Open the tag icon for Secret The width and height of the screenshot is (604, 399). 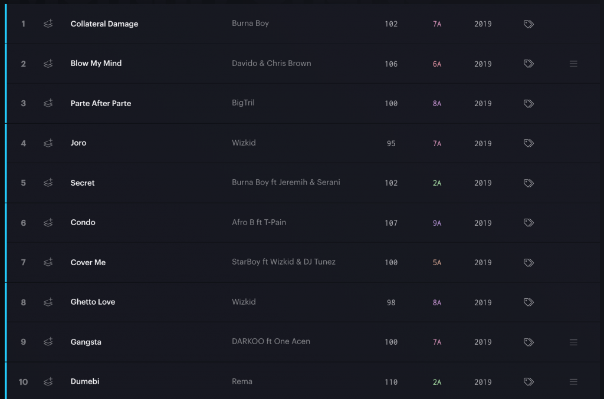tap(528, 183)
